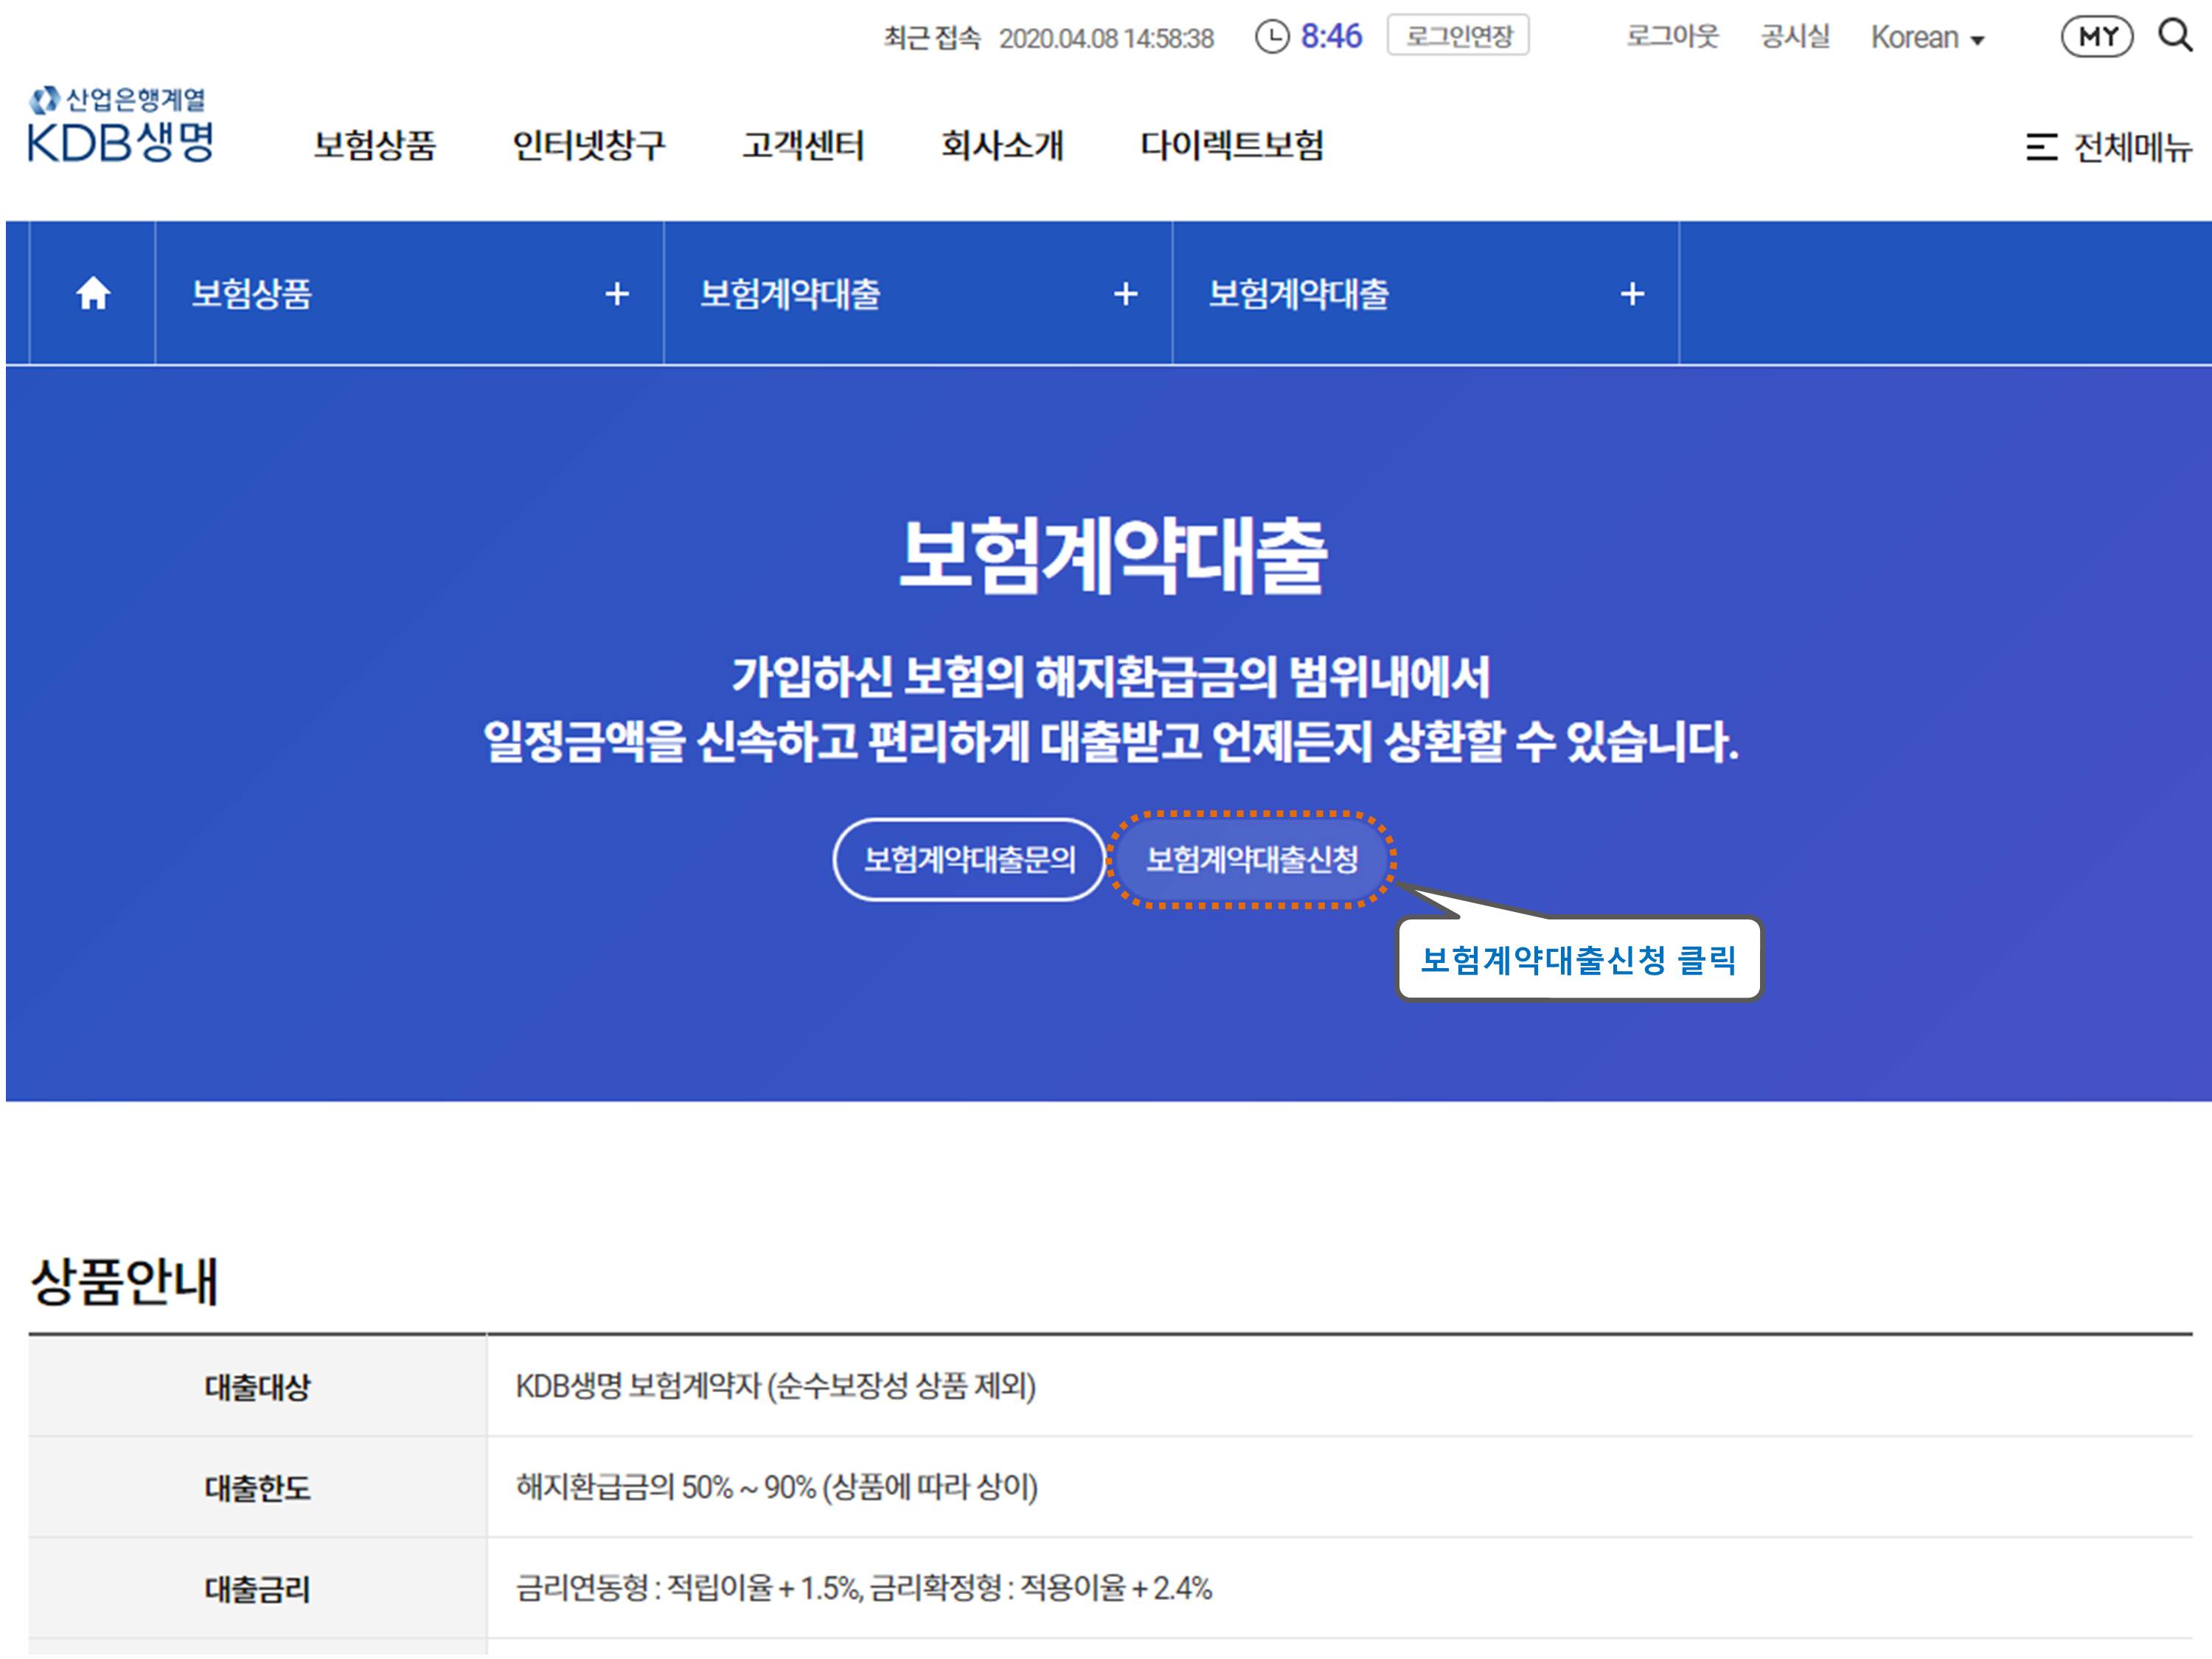The height and width of the screenshot is (1659, 2212).
Task: Click the home icon in breadcrumb bar
Action: [x=93, y=293]
